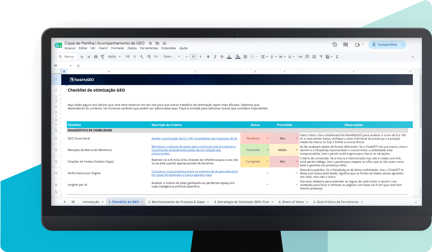Select the paint format roller icon

click(x=102, y=57)
